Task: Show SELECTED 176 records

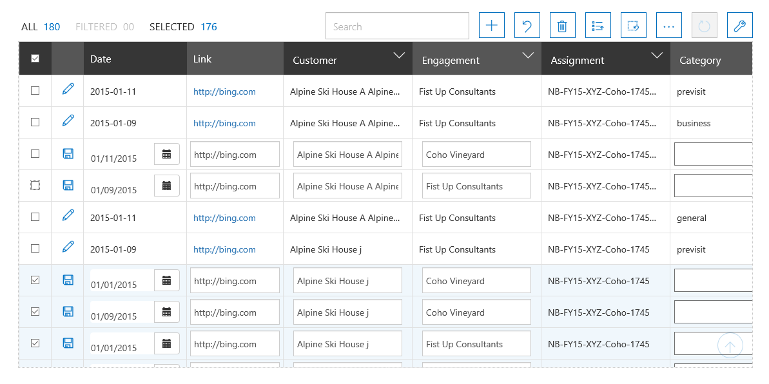Action: (183, 26)
